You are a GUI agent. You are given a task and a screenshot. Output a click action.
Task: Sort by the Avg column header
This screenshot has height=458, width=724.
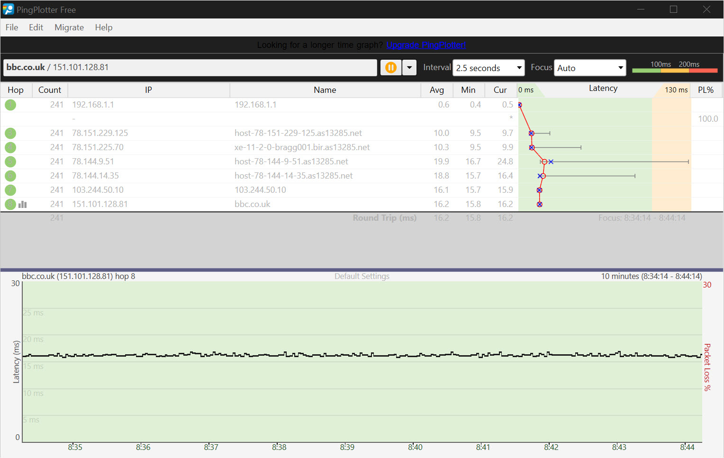pyautogui.click(x=436, y=90)
